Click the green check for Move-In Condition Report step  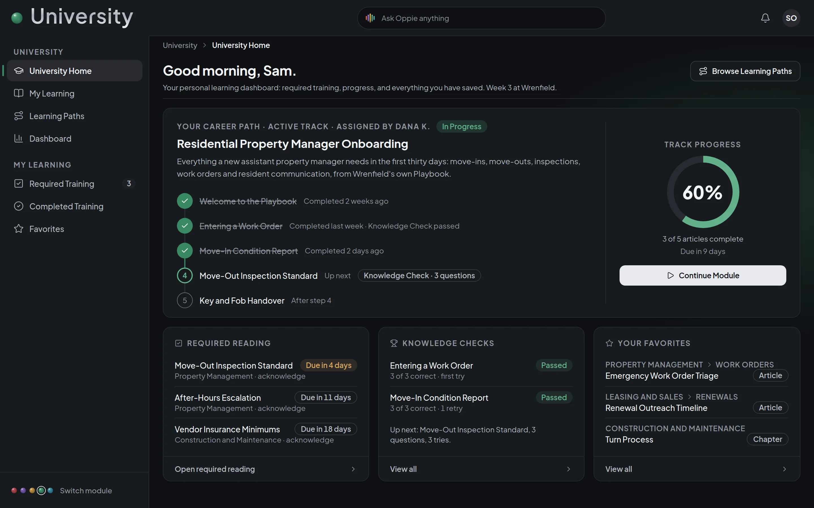pyautogui.click(x=185, y=251)
